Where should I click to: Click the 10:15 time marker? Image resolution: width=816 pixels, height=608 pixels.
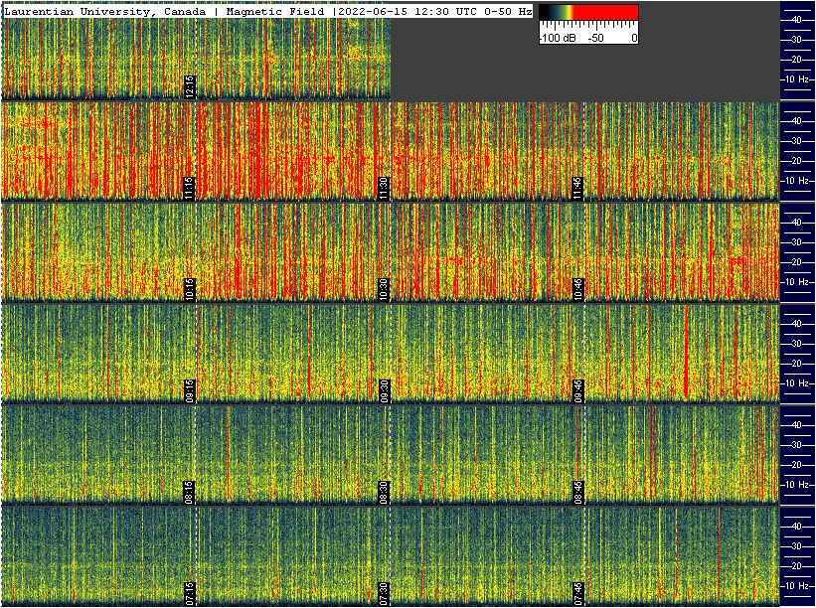click(190, 289)
